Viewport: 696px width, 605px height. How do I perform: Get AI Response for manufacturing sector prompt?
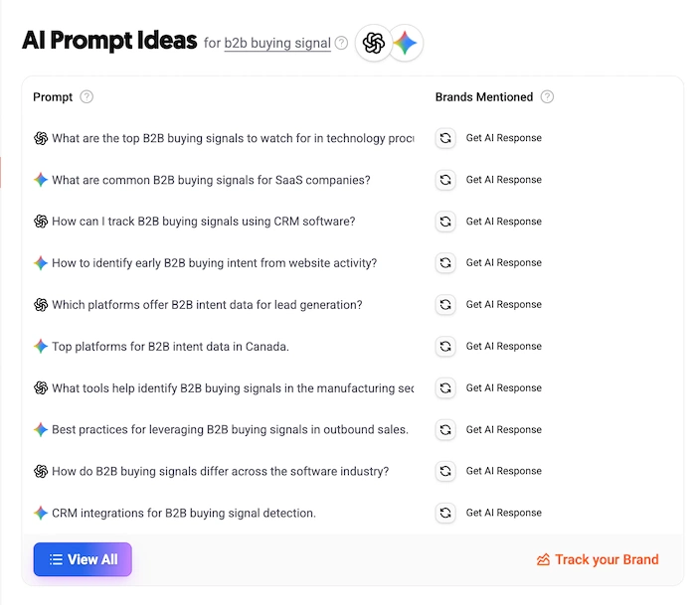click(503, 388)
